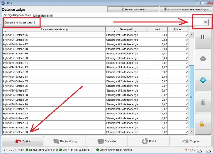
Task: Select the Anzeige Diagnosedaten tab
Action: click(17, 15)
